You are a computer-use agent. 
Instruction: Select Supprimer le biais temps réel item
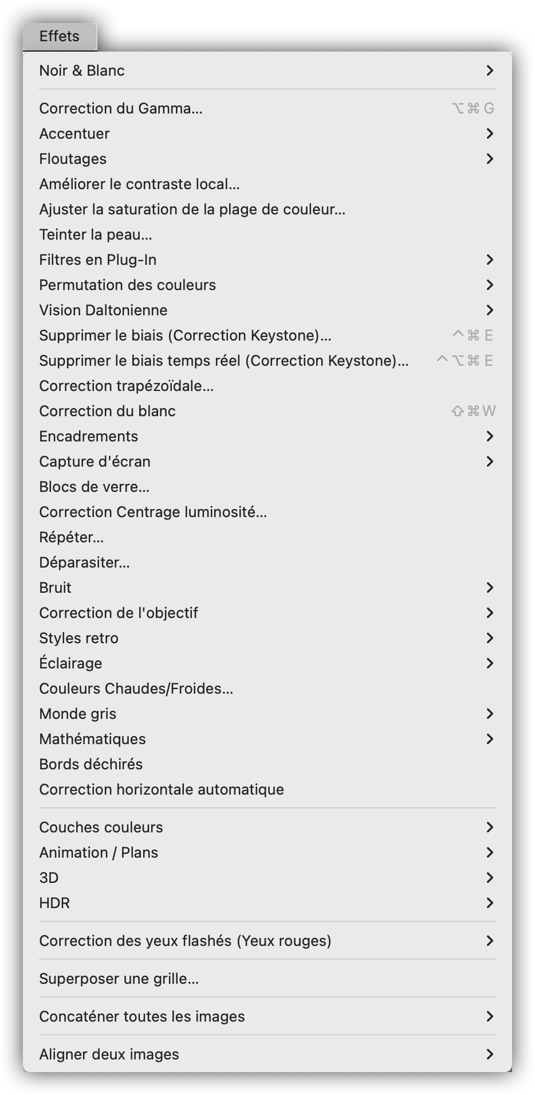(223, 361)
